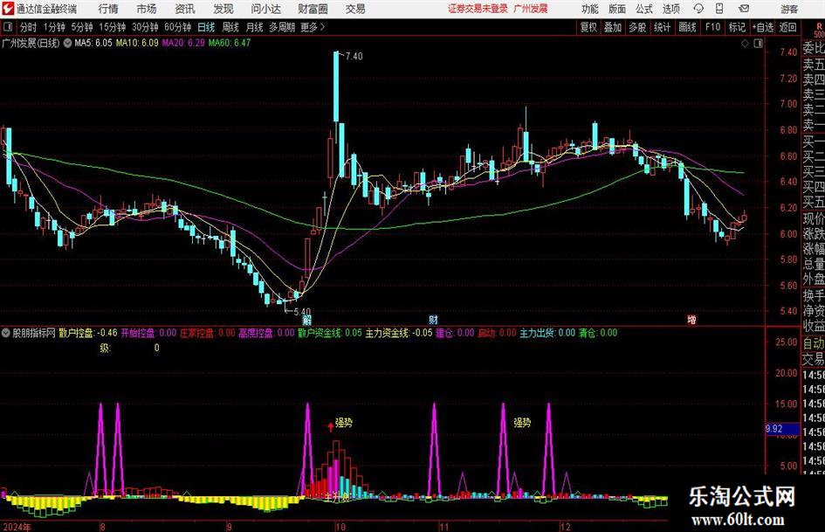Open the 问小达 menu
Screen dimensions: 825x532
coord(265,9)
